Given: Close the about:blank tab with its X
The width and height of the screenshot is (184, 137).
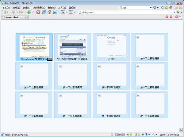Looking at the screenshot, I should click(x=27, y=17).
